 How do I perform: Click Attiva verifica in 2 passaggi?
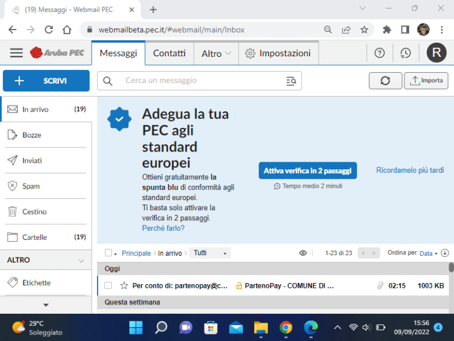pyautogui.click(x=307, y=170)
